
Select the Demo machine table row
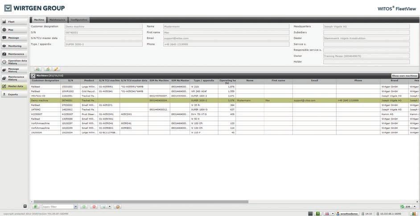coord(224,100)
